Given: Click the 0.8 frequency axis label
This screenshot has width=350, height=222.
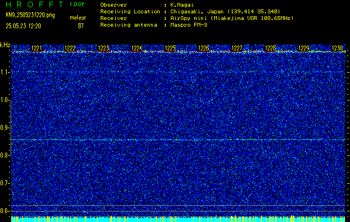Looking at the screenshot, I should (x=4, y=155).
